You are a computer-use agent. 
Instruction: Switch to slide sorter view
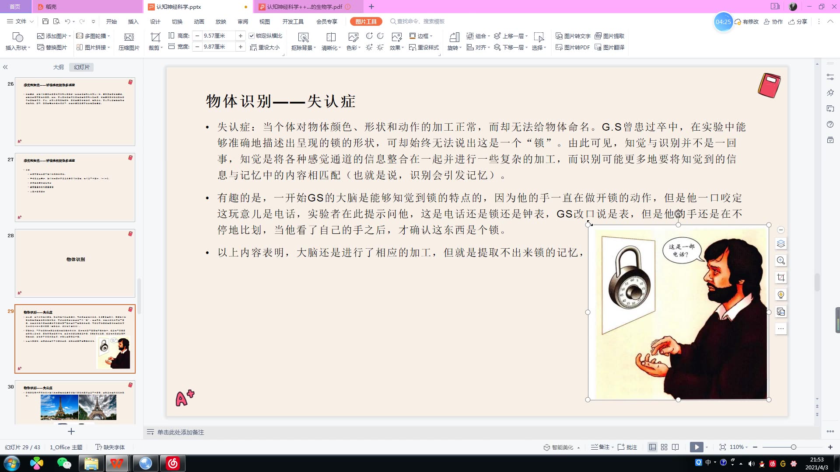coord(664,447)
